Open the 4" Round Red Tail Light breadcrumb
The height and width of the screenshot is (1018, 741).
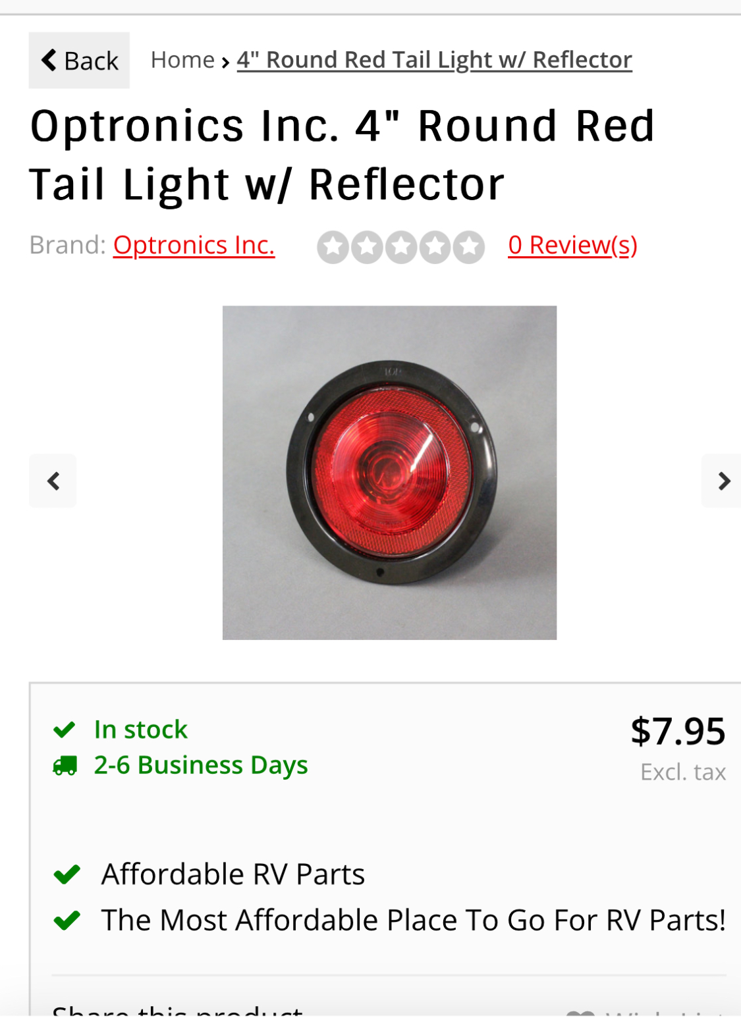(434, 60)
